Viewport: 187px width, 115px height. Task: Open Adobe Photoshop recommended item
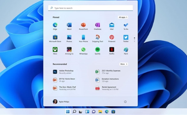point(63,72)
